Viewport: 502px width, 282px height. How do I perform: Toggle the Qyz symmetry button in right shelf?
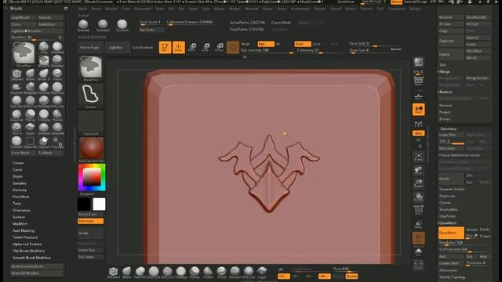418,133
